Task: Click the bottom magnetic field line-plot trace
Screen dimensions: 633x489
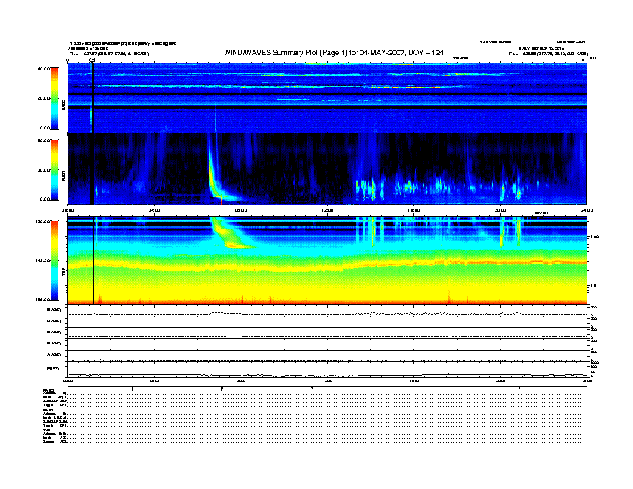Action: (328, 375)
